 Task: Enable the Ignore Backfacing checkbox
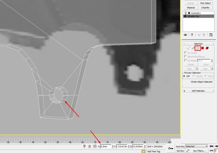pyautogui.click(x=185, y=57)
